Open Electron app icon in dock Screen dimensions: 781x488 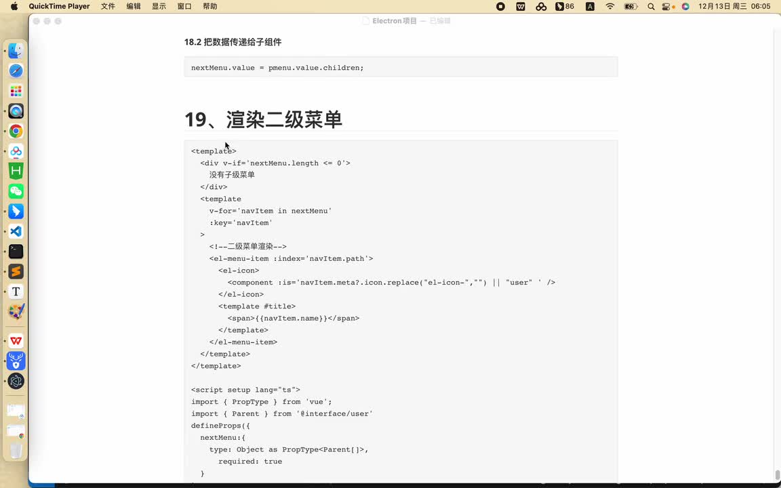tap(16, 381)
